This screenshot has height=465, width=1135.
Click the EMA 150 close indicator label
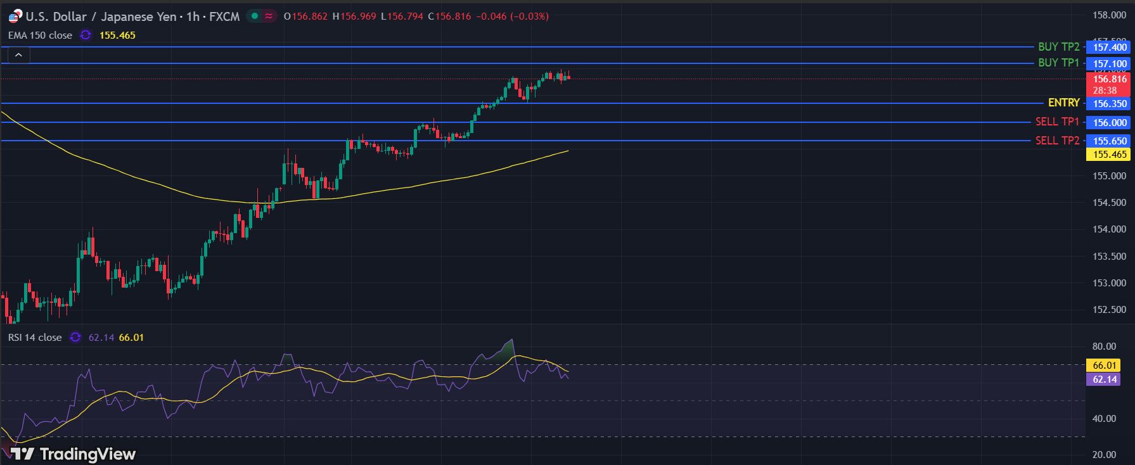tap(40, 35)
